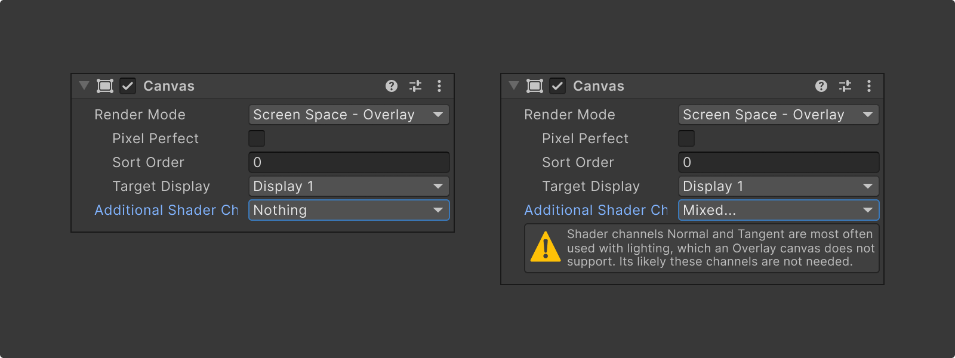Viewport: 955px width, 358px height.
Task: Click Canvas component icon in right panel
Action: [x=535, y=86]
